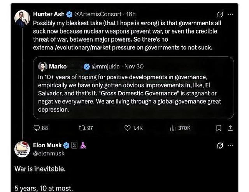Click the Grok icon on Elon Musk's reply
249x192 pixels.
click(220, 145)
